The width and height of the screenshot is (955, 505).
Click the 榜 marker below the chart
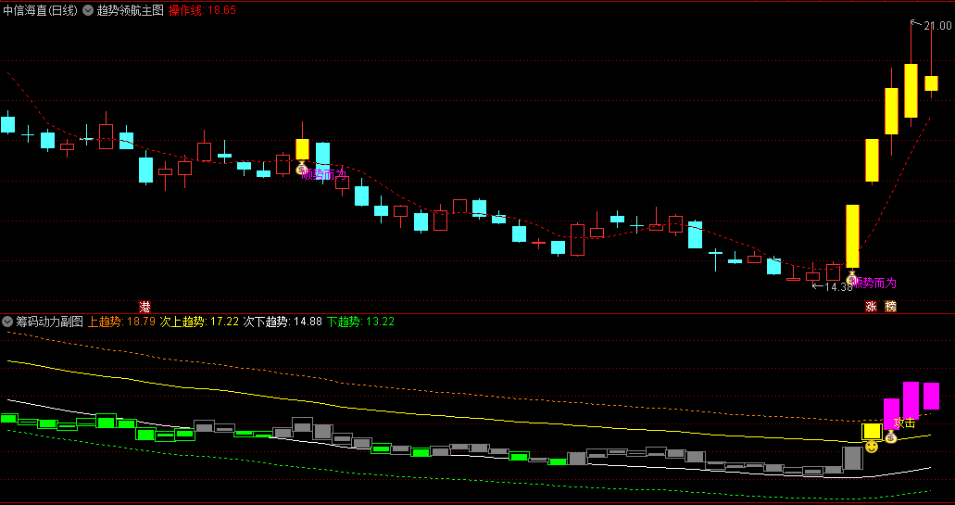[x=890, y=307]
